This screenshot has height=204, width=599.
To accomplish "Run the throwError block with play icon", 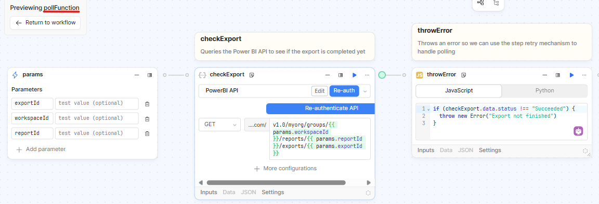I will pyautogui.click(x=571, y=75).
